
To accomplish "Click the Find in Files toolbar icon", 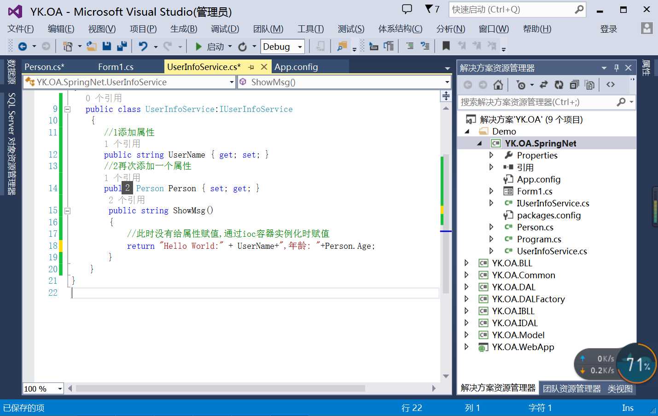I will click(342, 46).
